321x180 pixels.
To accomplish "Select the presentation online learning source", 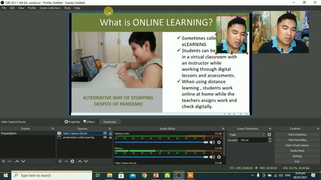I will tap(79, 137).
